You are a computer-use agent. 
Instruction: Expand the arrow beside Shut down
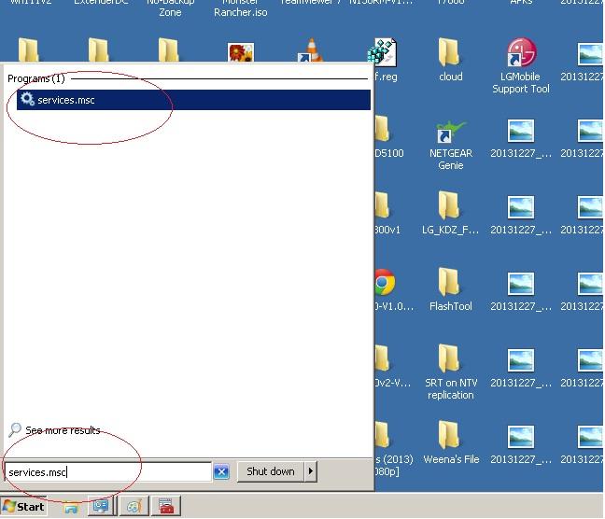coord(311,471)
